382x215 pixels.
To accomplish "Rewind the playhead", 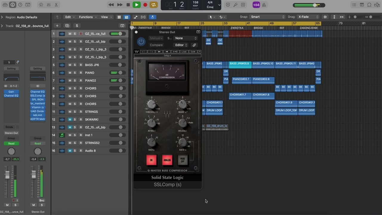I will [x=111, y=5].
